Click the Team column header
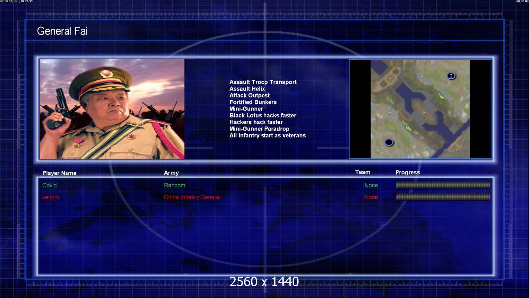Image resolution: width=529 pixels, height=298 pixels. pyautogui.click(x=363, y=172)
